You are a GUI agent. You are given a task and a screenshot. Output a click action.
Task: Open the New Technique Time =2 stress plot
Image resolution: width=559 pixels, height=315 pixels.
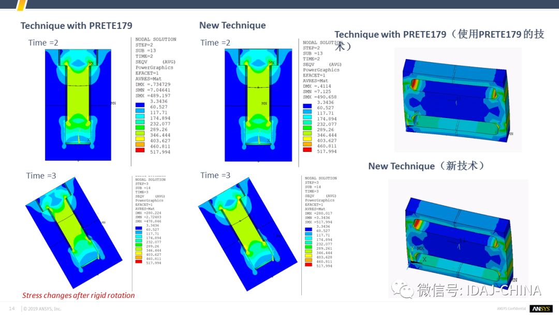click(258, 105)
